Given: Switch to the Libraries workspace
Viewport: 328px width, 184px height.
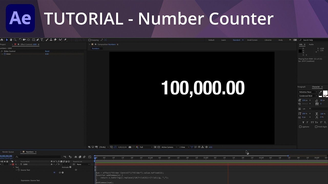Looking at the screenshot, I should point(268,40).
